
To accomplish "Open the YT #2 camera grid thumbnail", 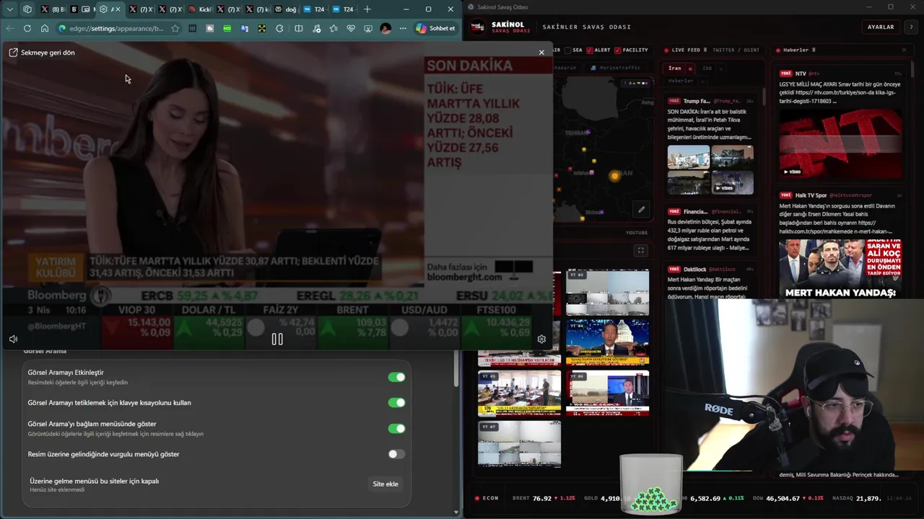I will (x=608, y=293).
